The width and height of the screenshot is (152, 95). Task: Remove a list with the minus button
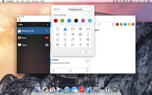[x=44, y=25]
